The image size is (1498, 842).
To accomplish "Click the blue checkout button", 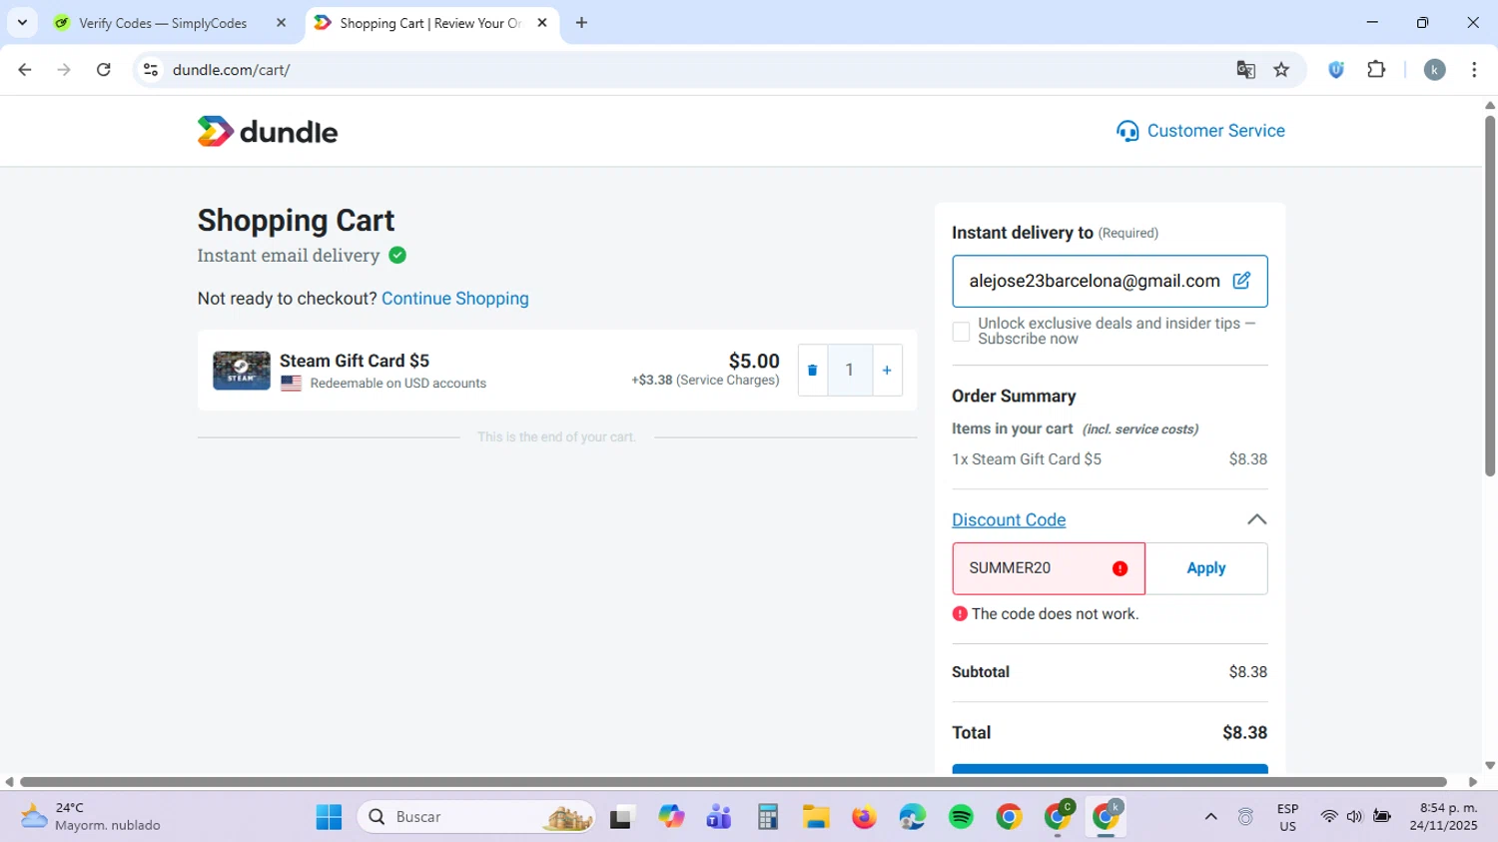I will [1110, 769].
